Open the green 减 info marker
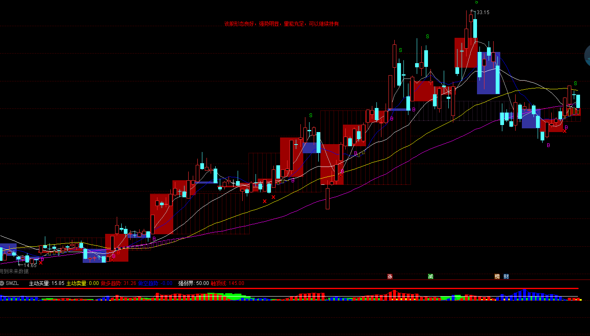The image size is (590, 336). [430, 276]
